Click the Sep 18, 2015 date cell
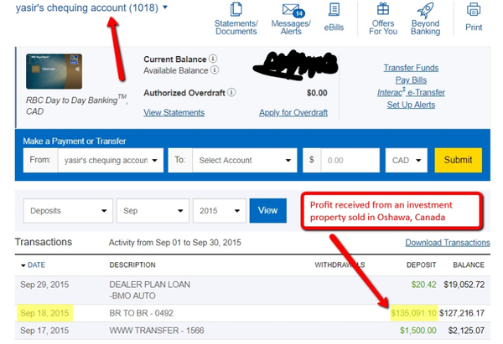The width and height of the screenshot is (503, 344). (x=44, y=313)
